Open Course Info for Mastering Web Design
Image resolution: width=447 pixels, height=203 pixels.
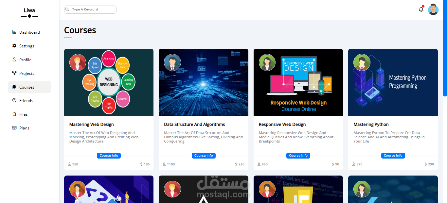click(109, 156)
